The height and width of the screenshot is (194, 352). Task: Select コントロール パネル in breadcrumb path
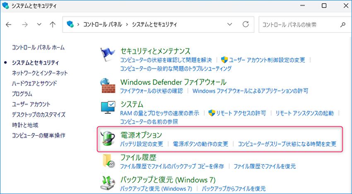[x=102, y=24]
